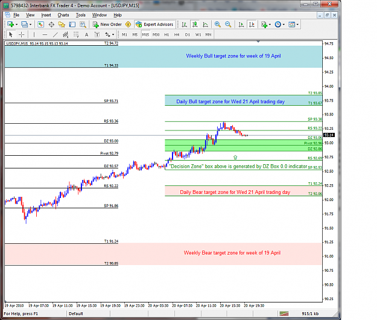Click the 93.14 current price label
This screenshot has height=320, width=377.
(329, 135)
